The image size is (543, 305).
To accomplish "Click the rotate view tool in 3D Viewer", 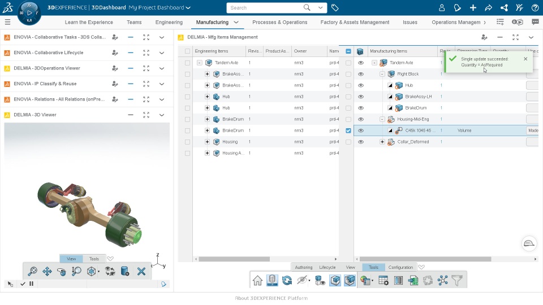I will (x=62, y=272).
